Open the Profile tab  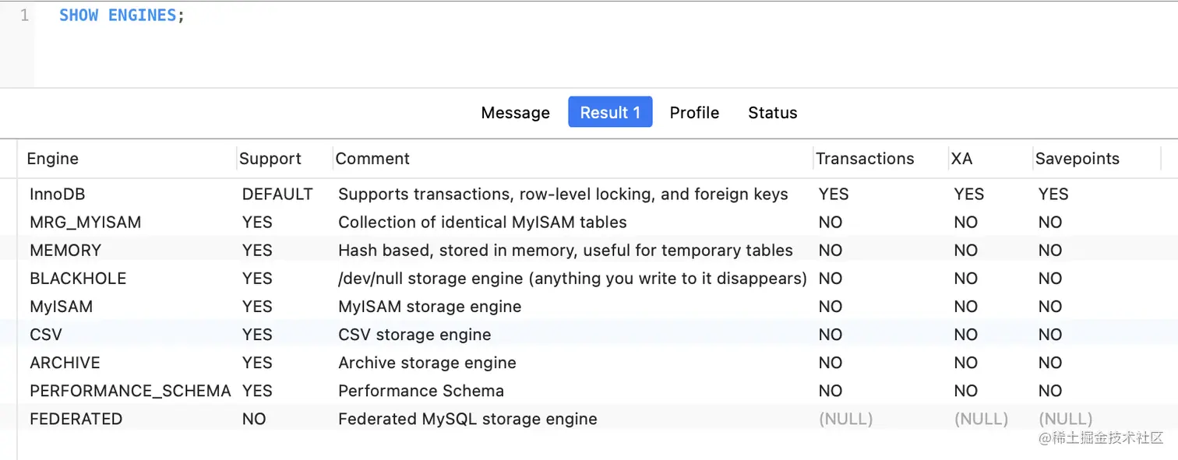pyautogui.click(x=694, y=113)
